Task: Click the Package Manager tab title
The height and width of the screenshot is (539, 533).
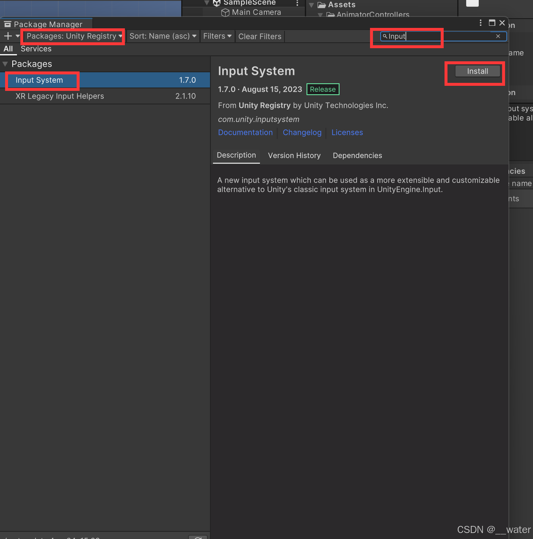Action: tap(48, 25)
